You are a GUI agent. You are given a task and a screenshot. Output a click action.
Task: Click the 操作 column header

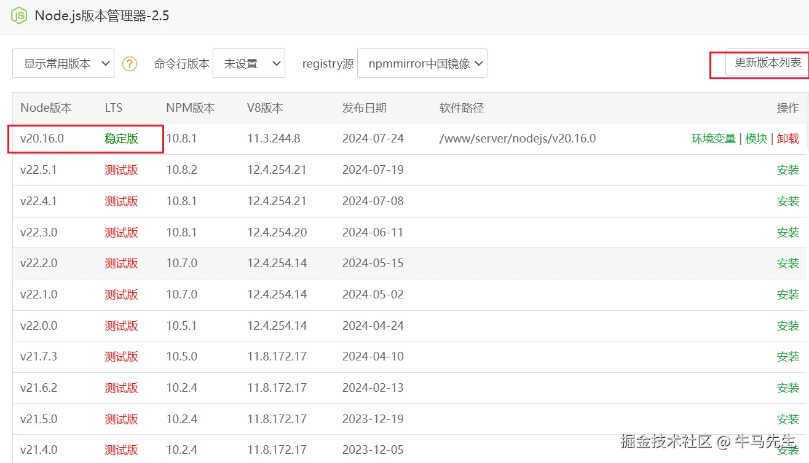coord(788,108)
